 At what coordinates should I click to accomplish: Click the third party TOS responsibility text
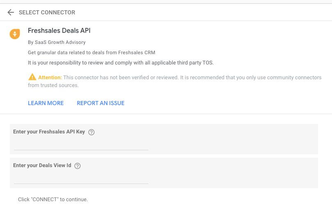point(121,63)
